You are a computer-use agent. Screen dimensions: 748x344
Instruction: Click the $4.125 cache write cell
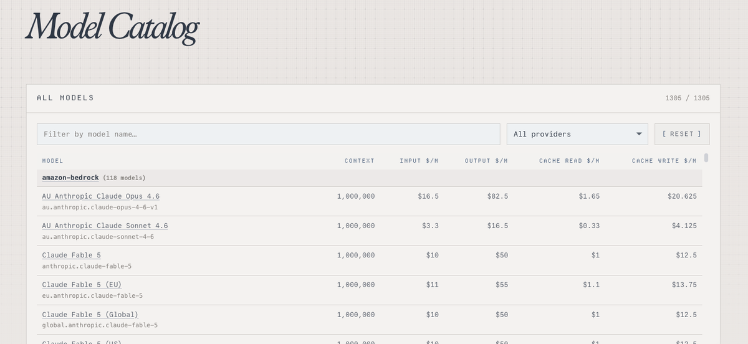pos(684,226)
